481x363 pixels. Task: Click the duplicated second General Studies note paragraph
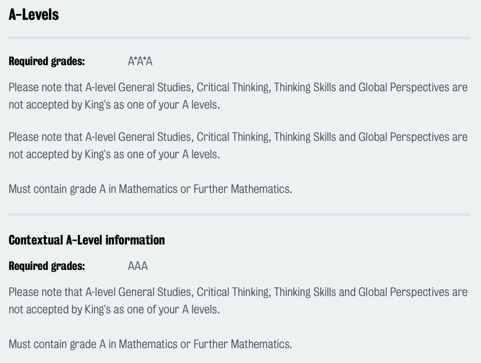point(238,146)
